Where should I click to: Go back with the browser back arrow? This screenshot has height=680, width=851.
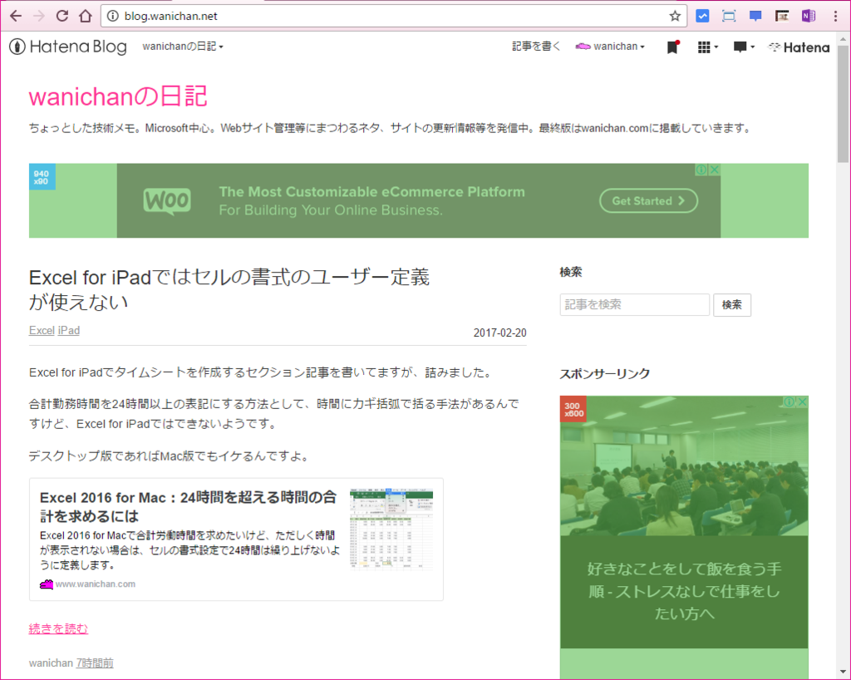pyautogui.click(x=16, y=16)
